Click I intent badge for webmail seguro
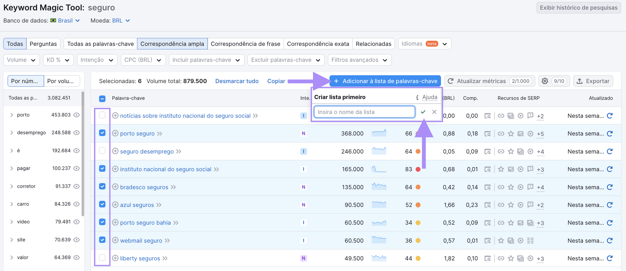Image resolution: width=626 pixels, height=271 pixels. [303, 240]
